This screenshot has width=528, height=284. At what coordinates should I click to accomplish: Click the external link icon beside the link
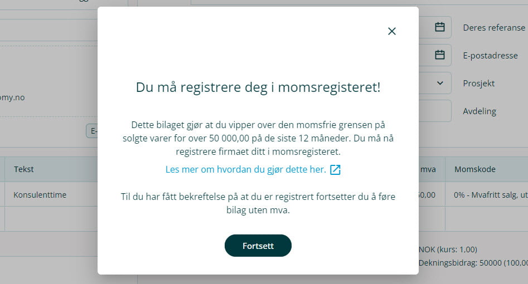(x=335, y=170)
